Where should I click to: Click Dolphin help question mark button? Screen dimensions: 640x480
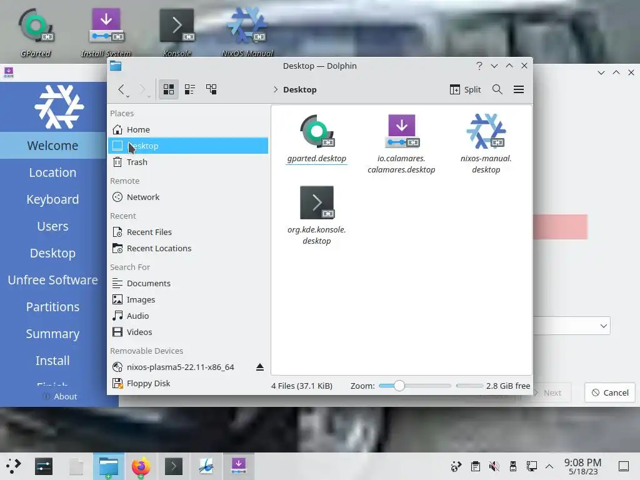tap(479, 66)
